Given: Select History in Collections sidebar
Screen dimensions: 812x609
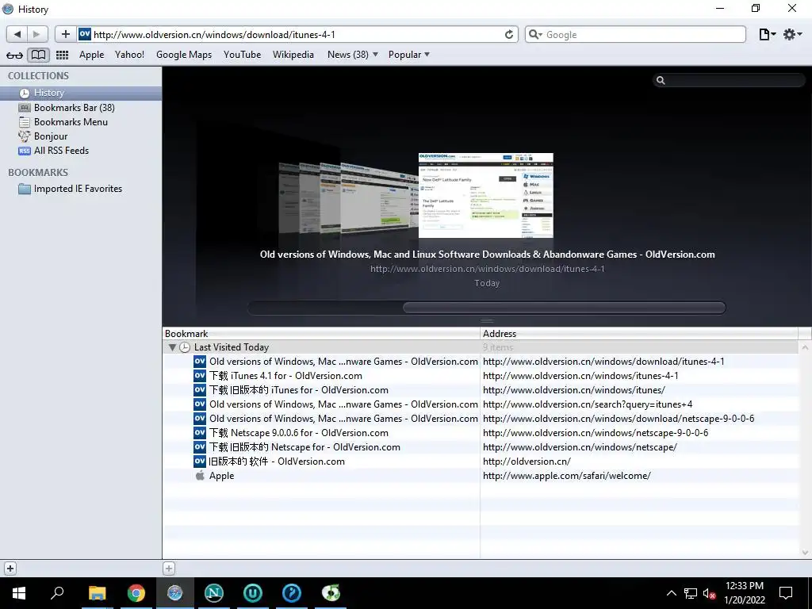Looking at the screenshot, I should 81,94.
